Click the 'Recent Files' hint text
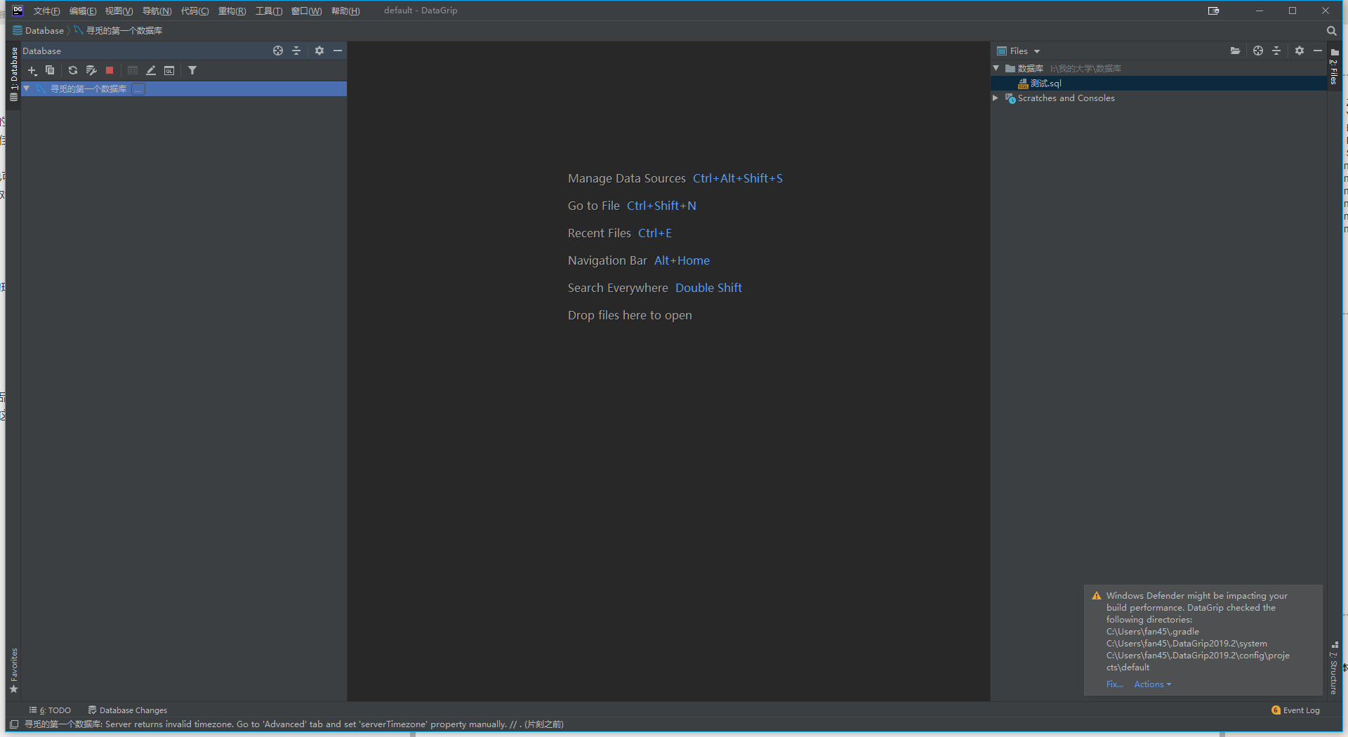Image resolution: width=1348 pixels, height=737 pixels. [x=599, y=233]
